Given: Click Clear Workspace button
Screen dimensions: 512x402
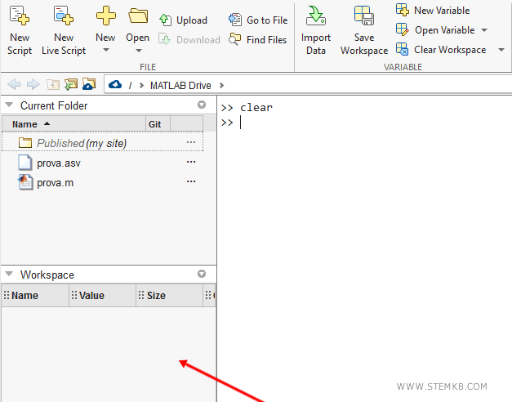Looking at the screenshot, I should click(442, 50).
